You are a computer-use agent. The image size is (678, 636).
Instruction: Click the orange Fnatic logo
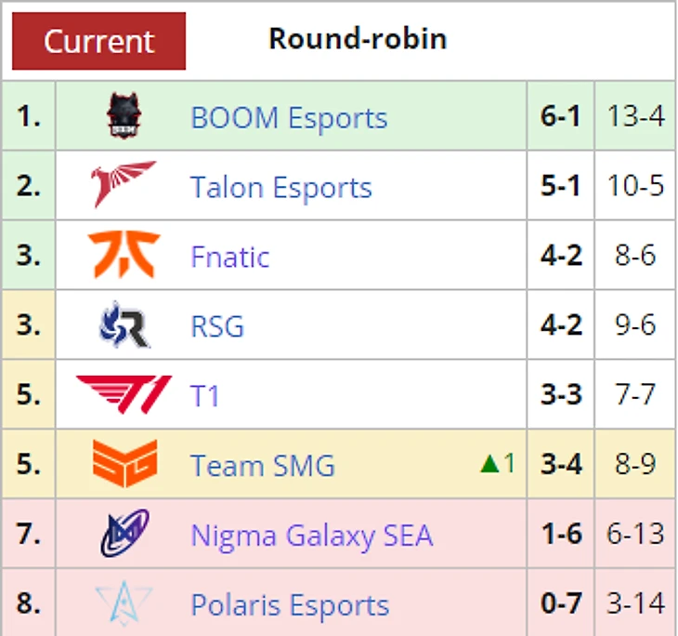(124, 254)
